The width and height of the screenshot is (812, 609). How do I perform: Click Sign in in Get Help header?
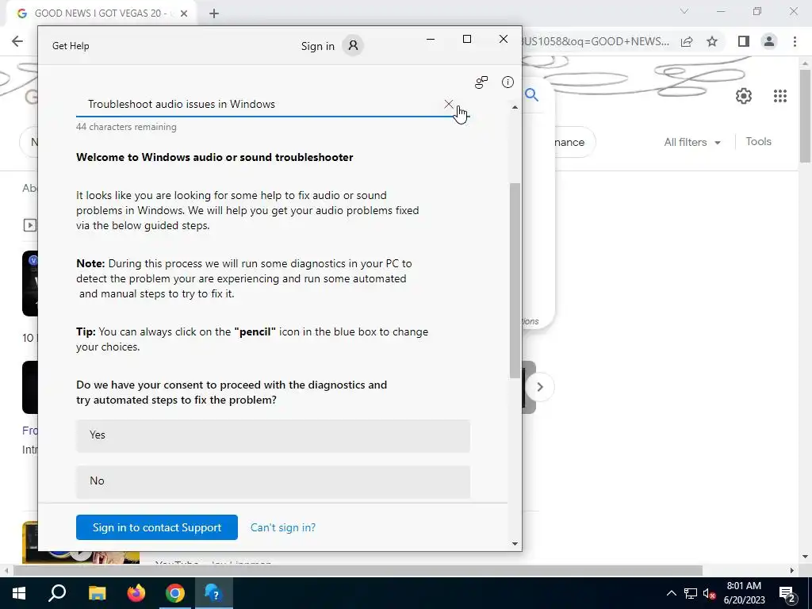coord(317,46)
